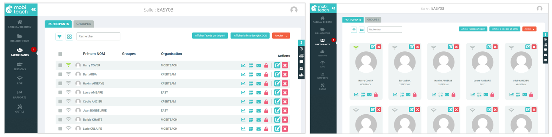The image size is (552, 137).
Task: Show the QR code for Bart ABBA's row
Action: pos(251,74)
